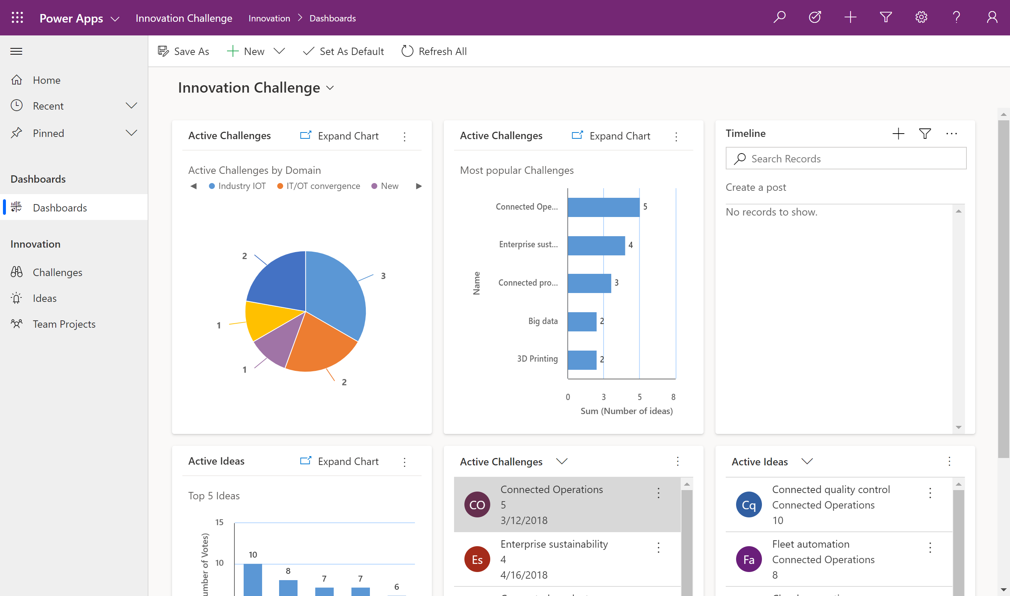Select Set As Default menu option
The height and width of the screenshot is (596, 1010).
(x=344, y=51)
